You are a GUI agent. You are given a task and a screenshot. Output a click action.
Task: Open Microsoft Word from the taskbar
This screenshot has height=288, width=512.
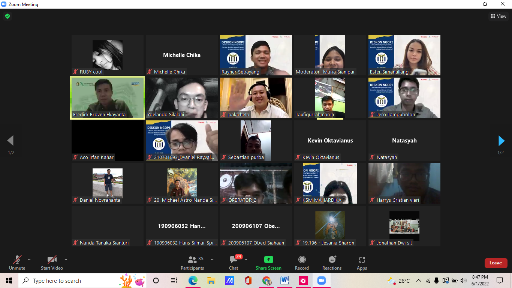pos(284,280)
